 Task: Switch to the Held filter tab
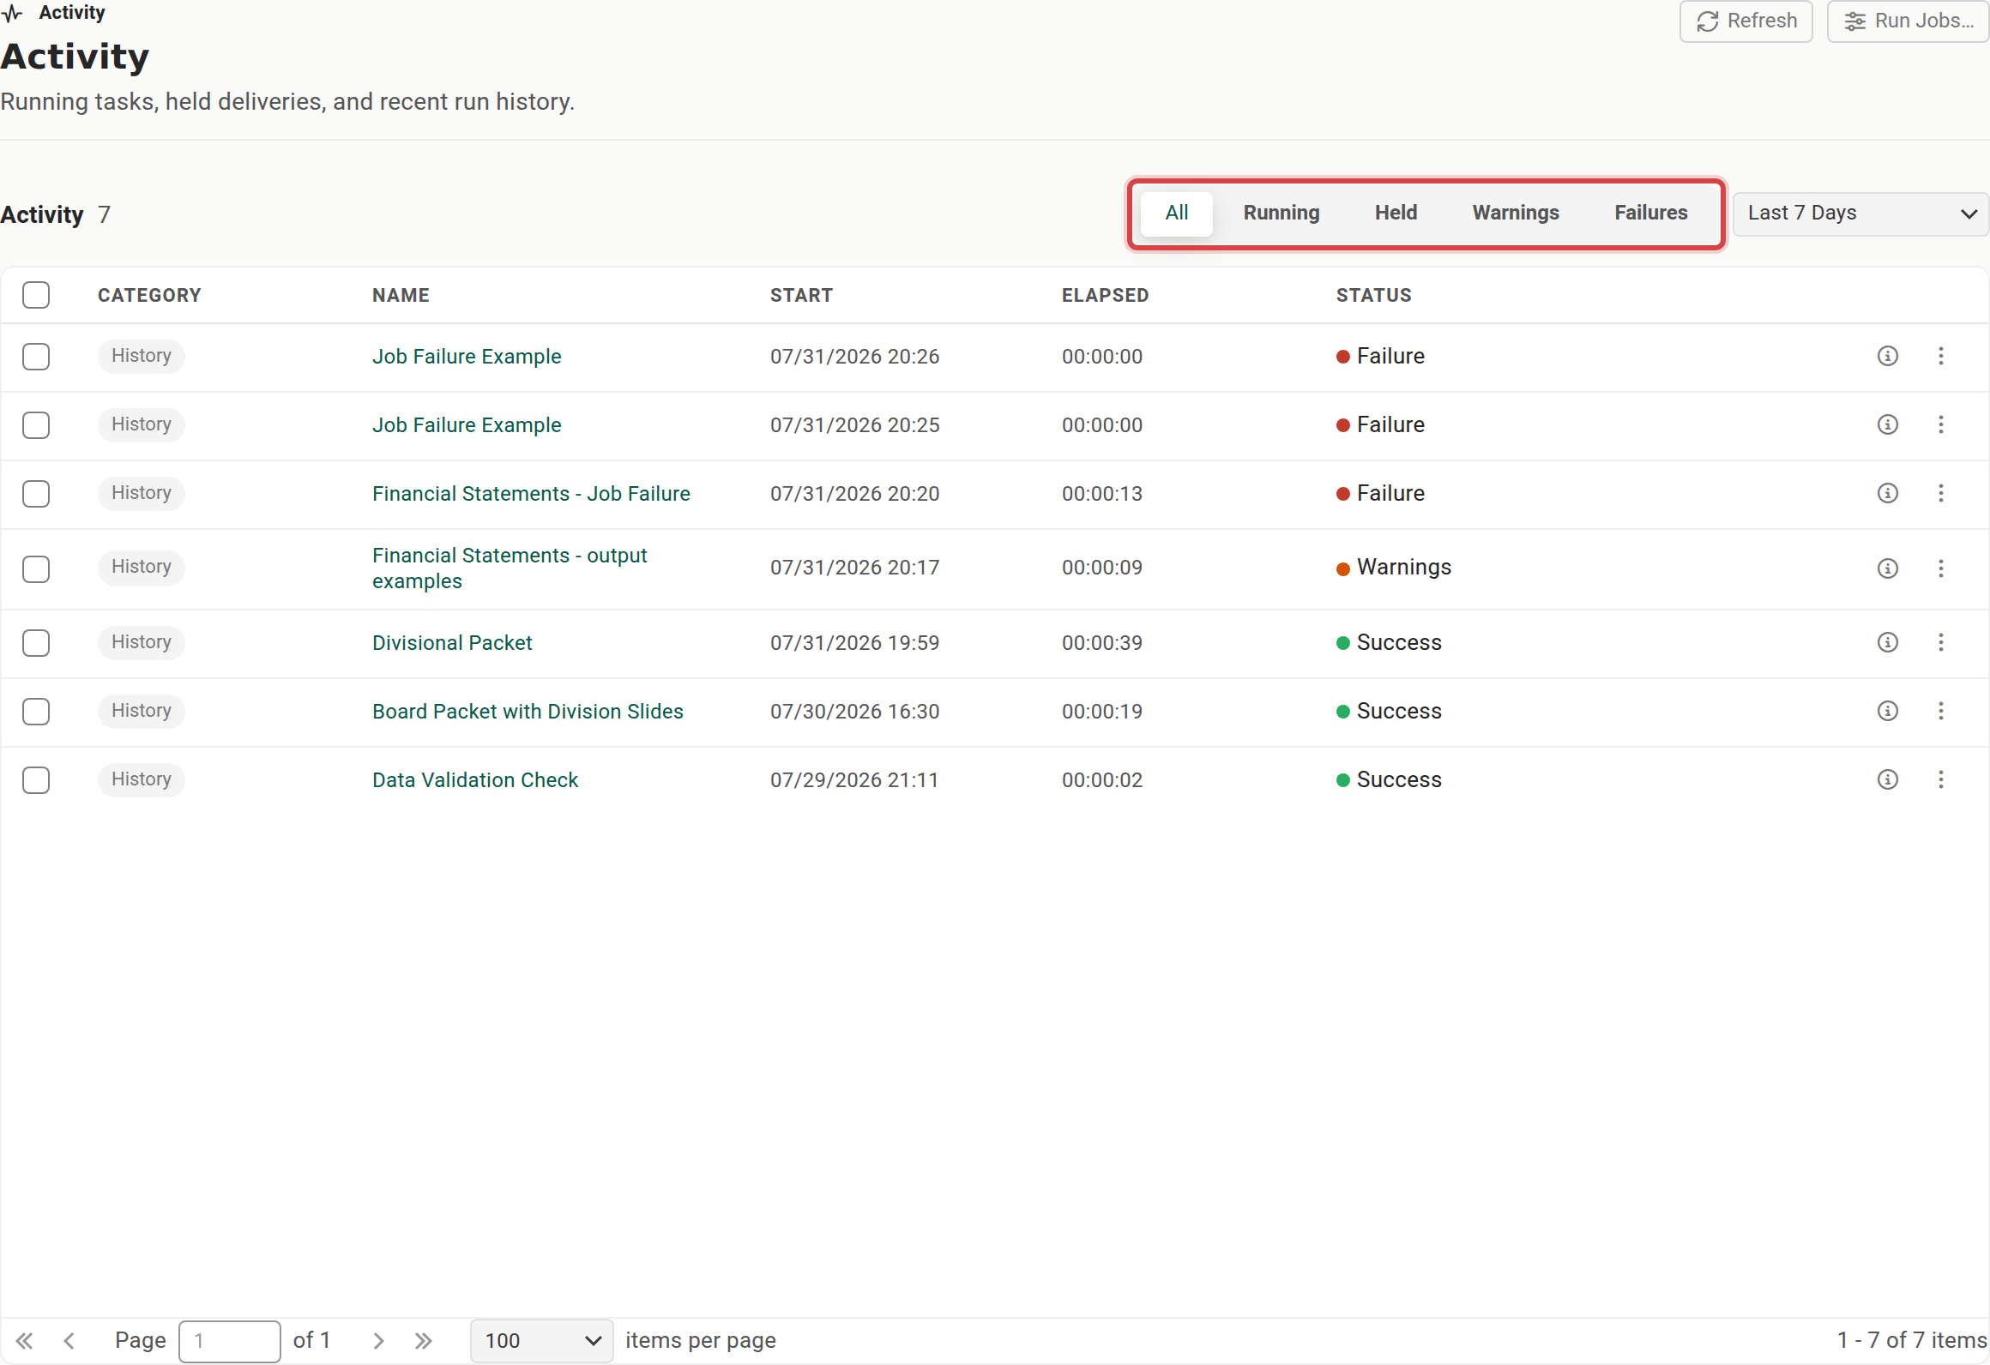click(1396, 213)
